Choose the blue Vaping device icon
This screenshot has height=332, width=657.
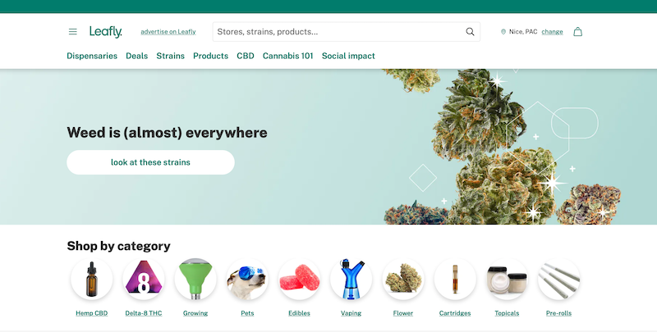tap(351, 279)
